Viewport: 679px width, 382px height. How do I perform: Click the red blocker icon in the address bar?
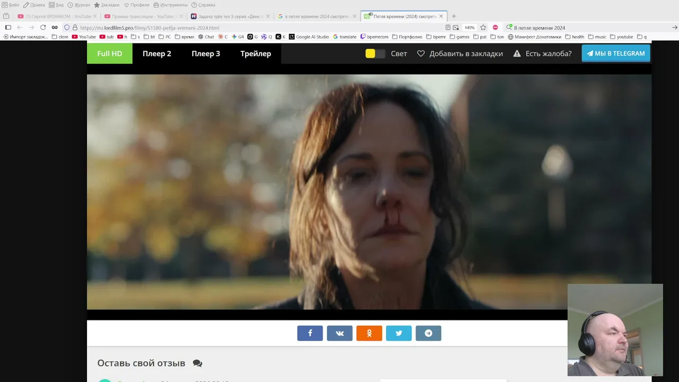pyautogui.click(x=495, y=28)
